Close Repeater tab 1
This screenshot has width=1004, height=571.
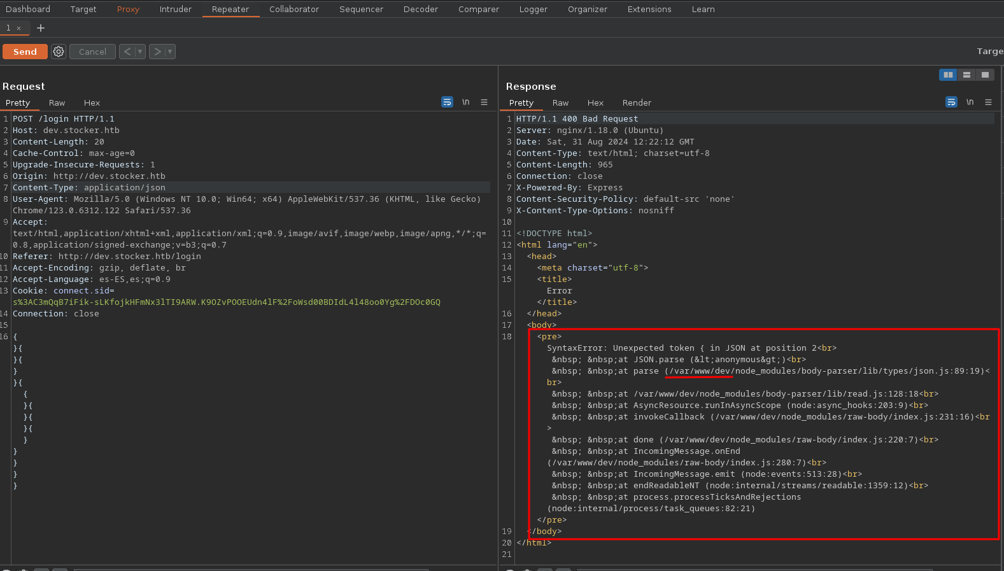pyautogui.click(x=19, y=28)
